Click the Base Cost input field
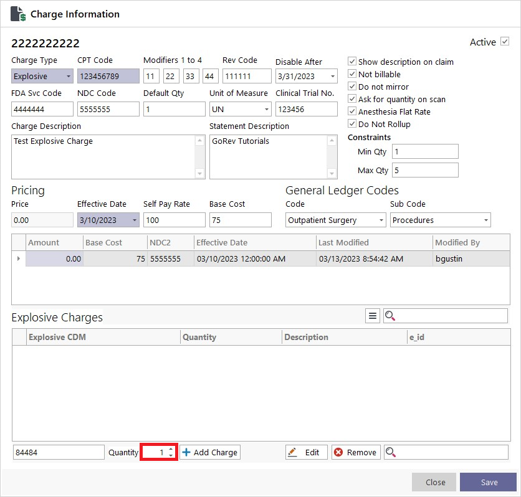 [240, 220]
